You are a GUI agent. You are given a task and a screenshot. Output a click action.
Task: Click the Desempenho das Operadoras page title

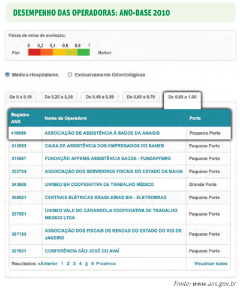(92, 13)
